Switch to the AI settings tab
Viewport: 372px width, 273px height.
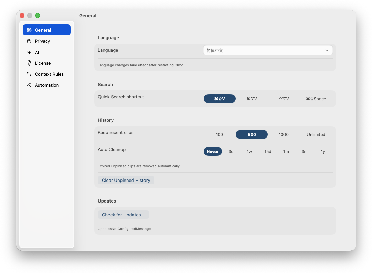click(x=47, y=52)
